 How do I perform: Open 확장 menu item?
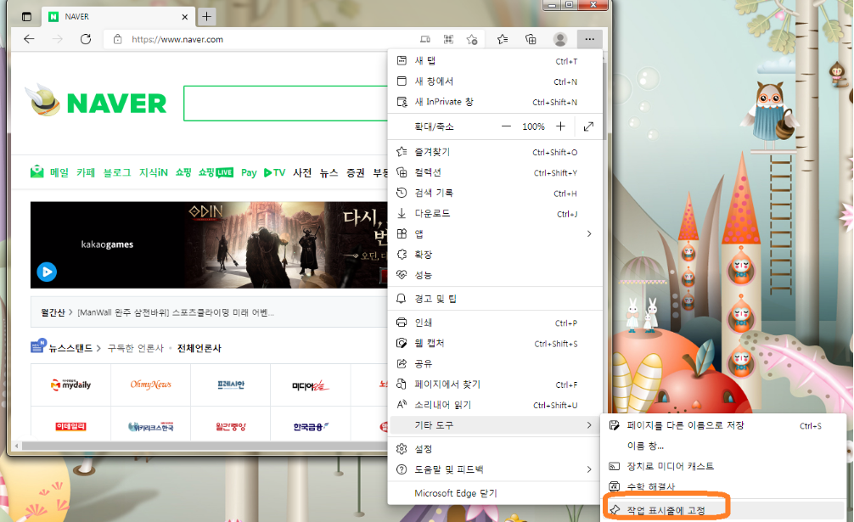[495, 254]
